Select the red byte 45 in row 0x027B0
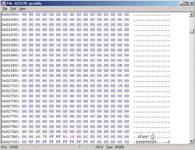 (x=38, y=137)
